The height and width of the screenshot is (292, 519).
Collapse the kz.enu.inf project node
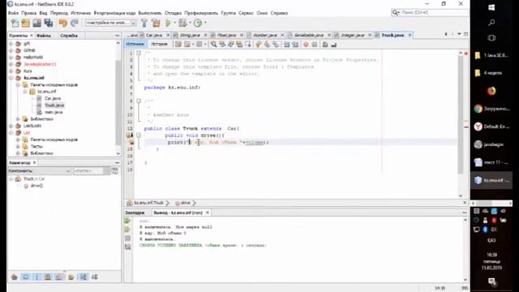pyautogui.click(x=11, y=78)
